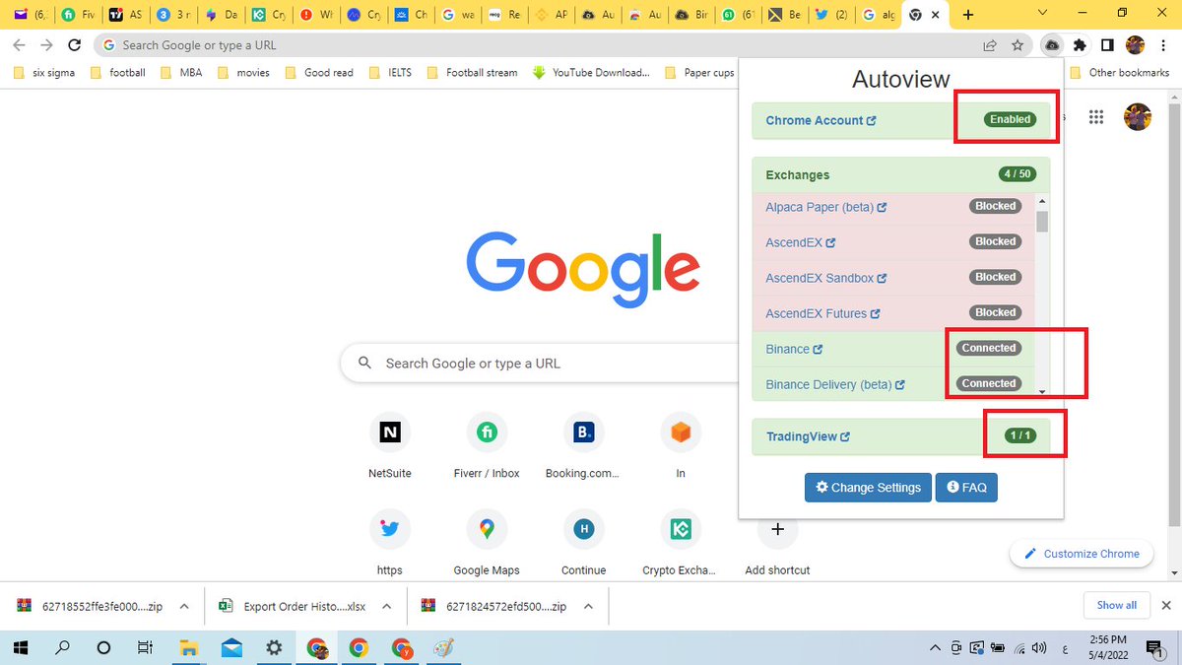Open Mail app from taskbar

tap(231, 647)
